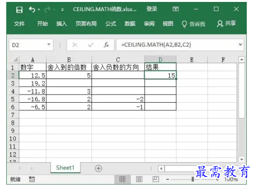Click cell B4 with value 3
Image resolution: width=254 pixels, height=187 pixels.
(69, 91)
